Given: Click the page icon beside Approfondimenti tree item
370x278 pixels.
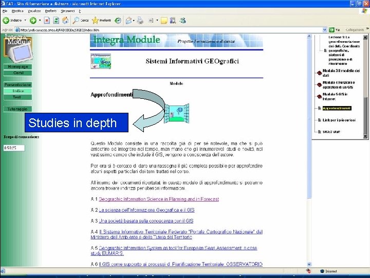Looking at the screenshot, I should [320, 108].
